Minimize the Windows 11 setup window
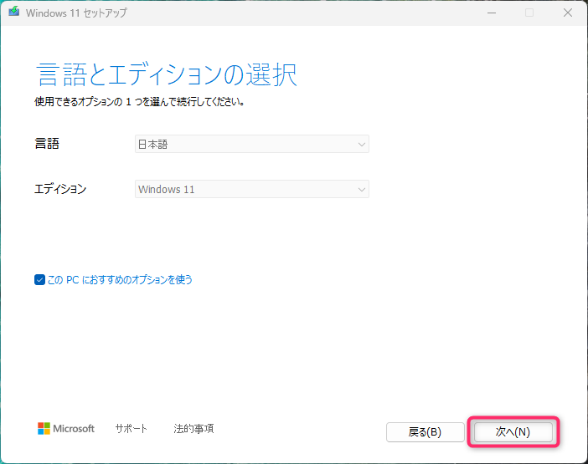Image resolution: width=588 pixels, height=464 pixels. pyautogui.click(x=492, y=13)
